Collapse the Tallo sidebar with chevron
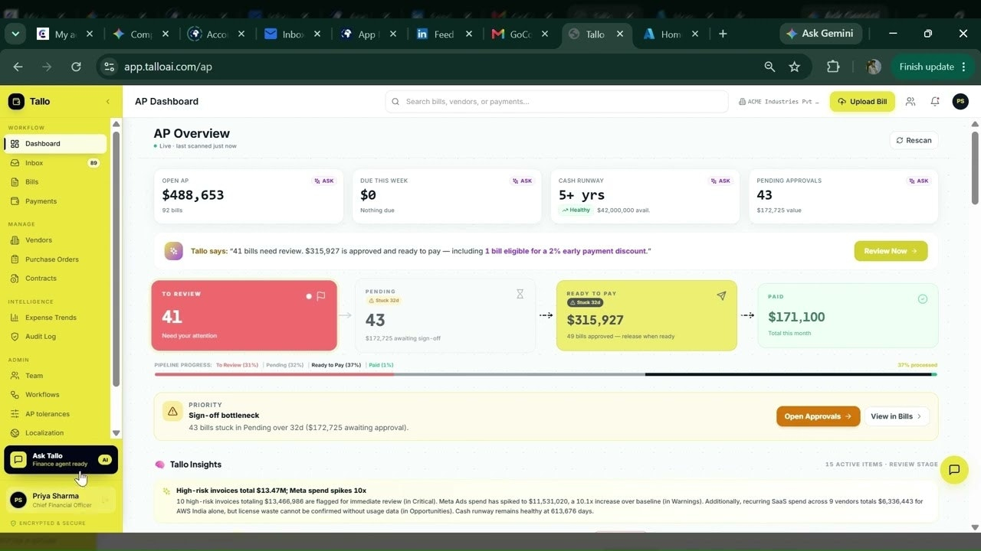Viewport: 981px width, 551px height. [107, 102]
